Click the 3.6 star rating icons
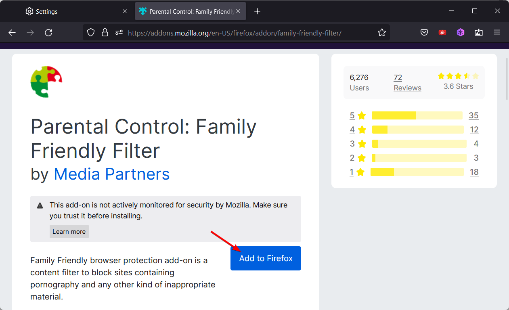The height and width of the screenshot is (310, 509). [x=458, y=76]
